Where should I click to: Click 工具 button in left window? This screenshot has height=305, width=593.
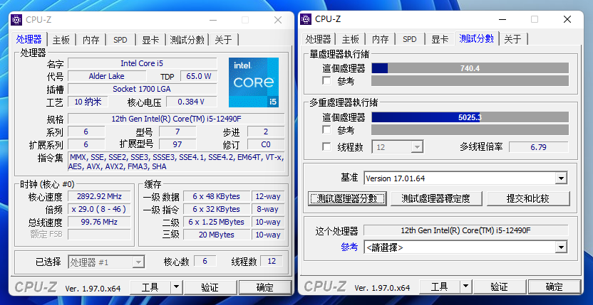pyautogui.click(x=150, y=287)
